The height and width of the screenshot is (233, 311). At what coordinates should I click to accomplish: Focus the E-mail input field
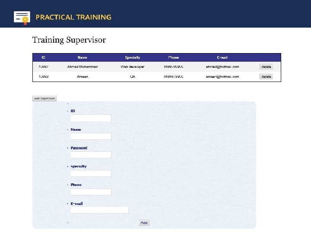click(99, 210)
